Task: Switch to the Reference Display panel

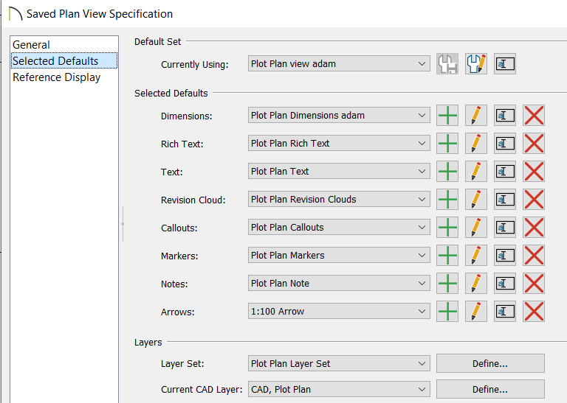Action: [64, 77]
